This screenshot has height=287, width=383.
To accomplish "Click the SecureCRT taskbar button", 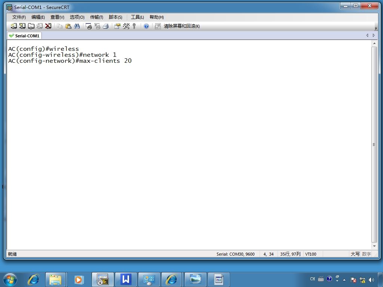I will click(x=102, y=280).
